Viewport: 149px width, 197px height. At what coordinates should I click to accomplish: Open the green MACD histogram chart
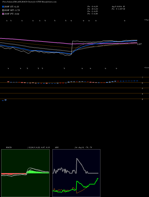click(x=25, y=173)
